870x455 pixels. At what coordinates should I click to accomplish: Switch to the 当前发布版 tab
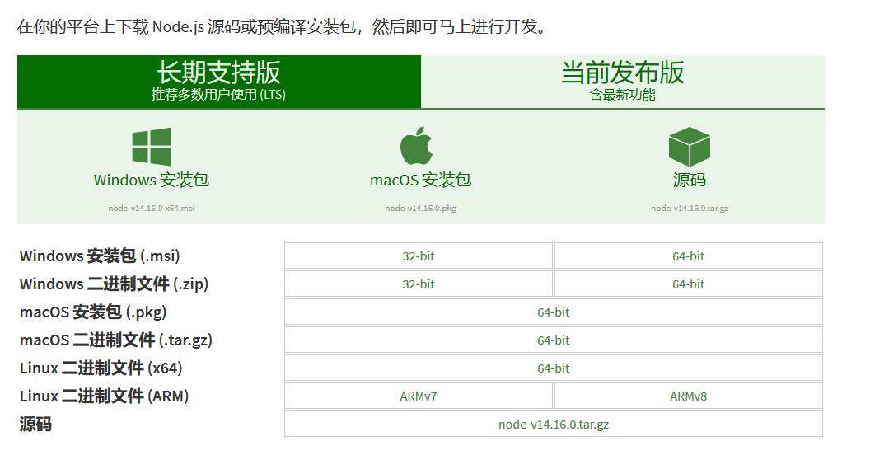(623, 82)
